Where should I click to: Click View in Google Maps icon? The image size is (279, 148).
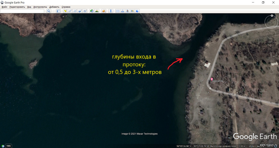click(132, 11)
